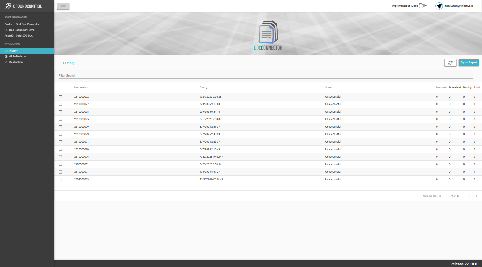Click loan number 2309000069
This screenshot has height=267, width=482.
click(81, 179)
